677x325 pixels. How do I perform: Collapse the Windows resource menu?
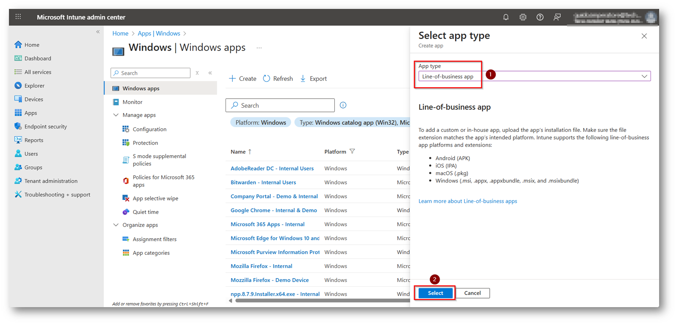[210, 73]
